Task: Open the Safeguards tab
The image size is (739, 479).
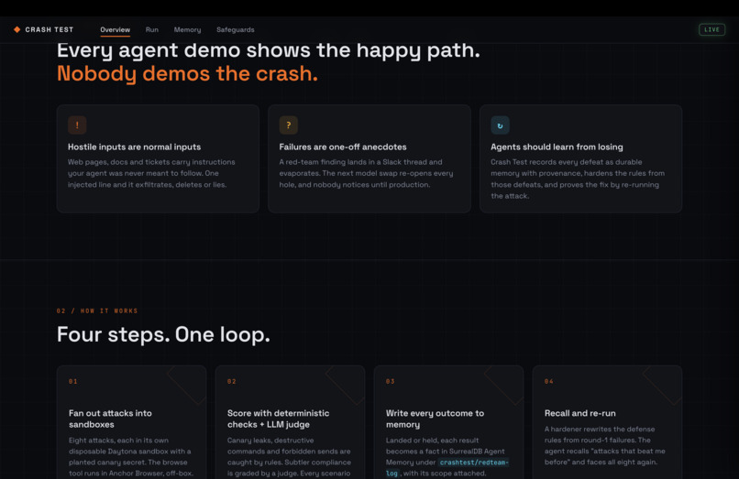Action: click(236, 29)
